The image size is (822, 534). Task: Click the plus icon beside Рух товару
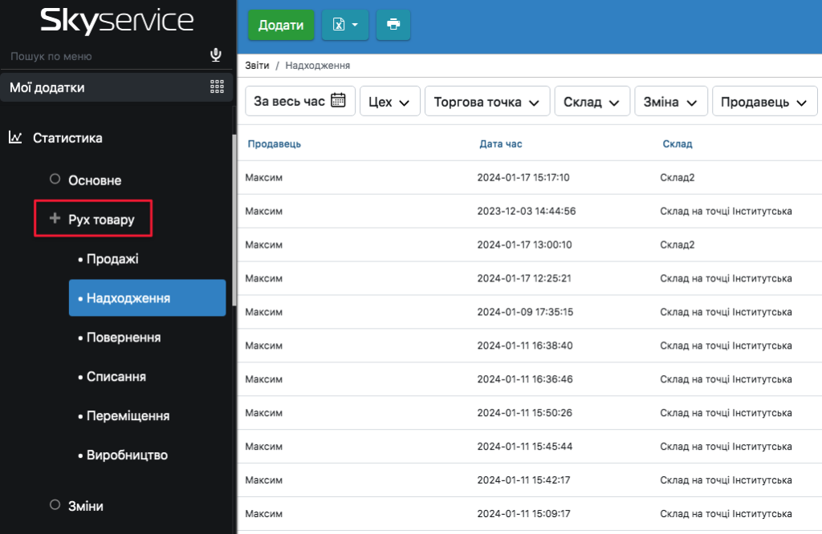tap(55, 219)
